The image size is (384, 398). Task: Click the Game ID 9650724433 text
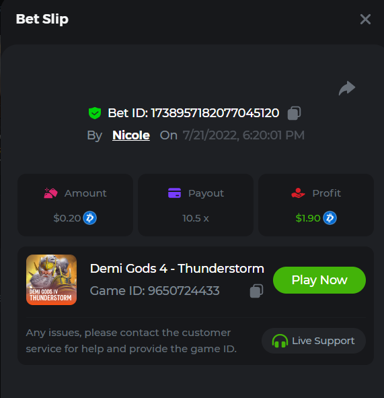pyautogui.click(x=155, y=291)
